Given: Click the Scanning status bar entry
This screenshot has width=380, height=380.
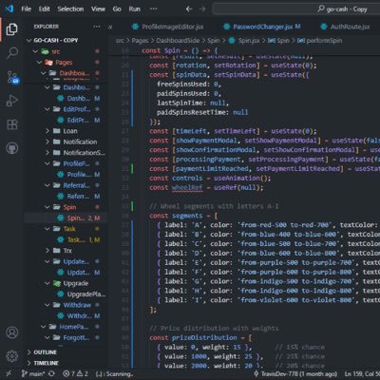Looking at the screenshot, I should pos(114,374).
